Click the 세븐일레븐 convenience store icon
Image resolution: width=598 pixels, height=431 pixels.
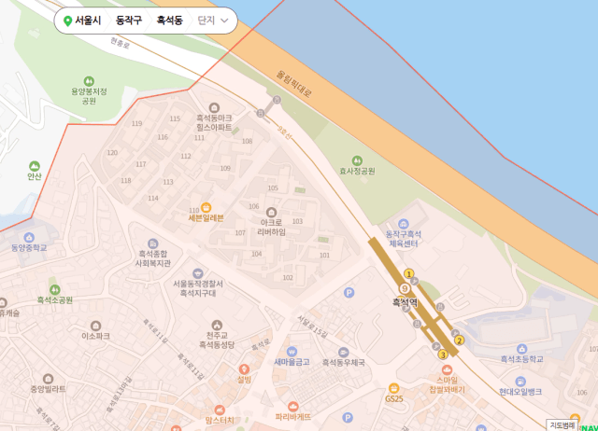(x=206, y=207)
